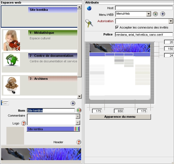Open the Logo help question mark

tap(24, 123)
